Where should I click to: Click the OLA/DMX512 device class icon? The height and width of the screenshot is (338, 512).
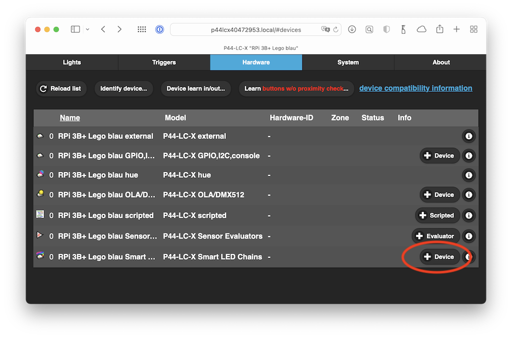pyautogui.click(x=40, y=195)
